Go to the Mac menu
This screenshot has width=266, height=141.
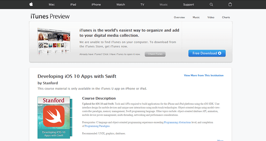[x=51, y=5]
